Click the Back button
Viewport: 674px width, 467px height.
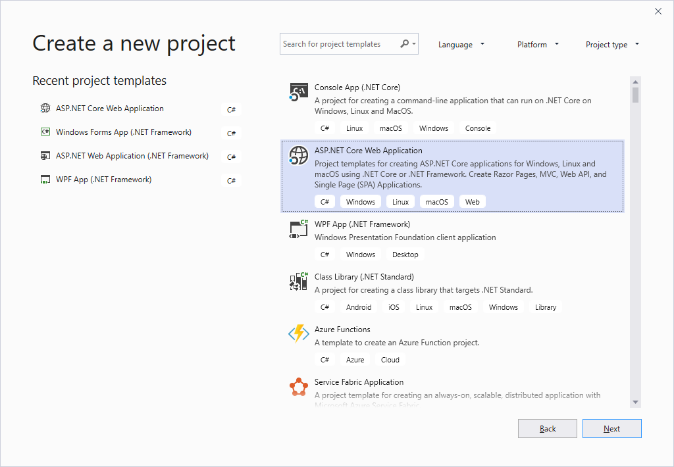tap(547, 428)
